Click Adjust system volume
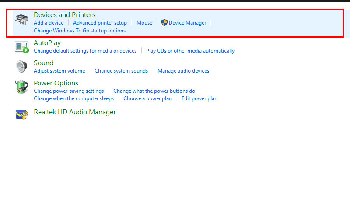Image resolution: width=350 pixels, height=197 pixels. pos(59,71)
